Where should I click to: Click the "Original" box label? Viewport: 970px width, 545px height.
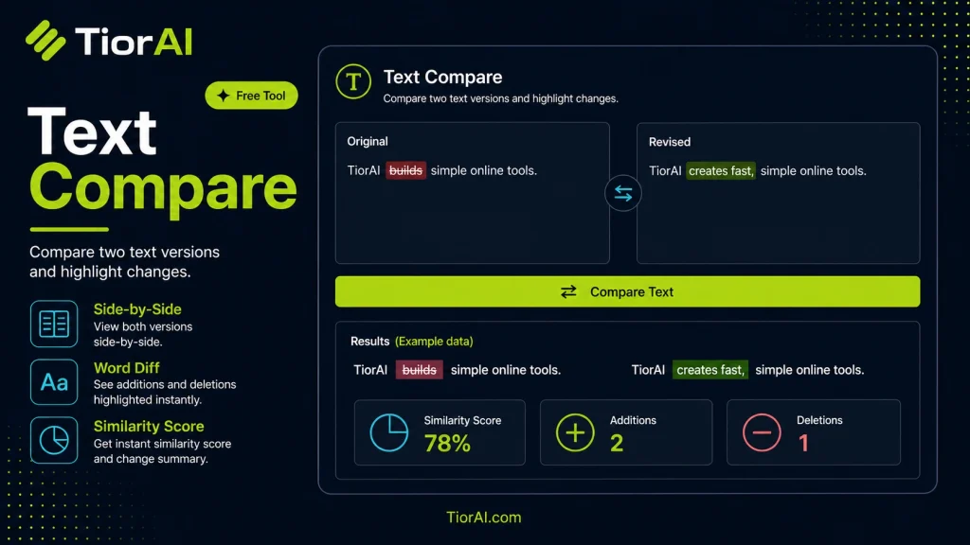pos(368,142)
